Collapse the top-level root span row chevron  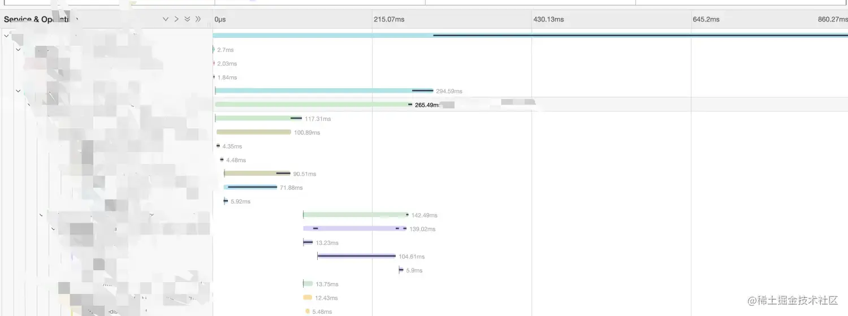coord(6,36)
